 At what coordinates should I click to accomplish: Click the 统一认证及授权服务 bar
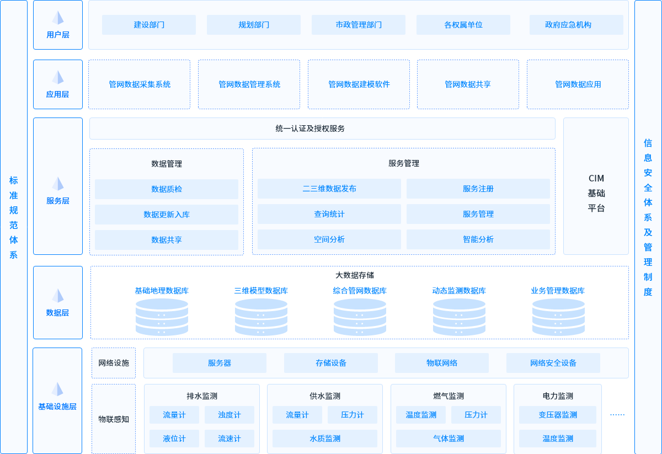pyautogui.click(x=322, y=129)
